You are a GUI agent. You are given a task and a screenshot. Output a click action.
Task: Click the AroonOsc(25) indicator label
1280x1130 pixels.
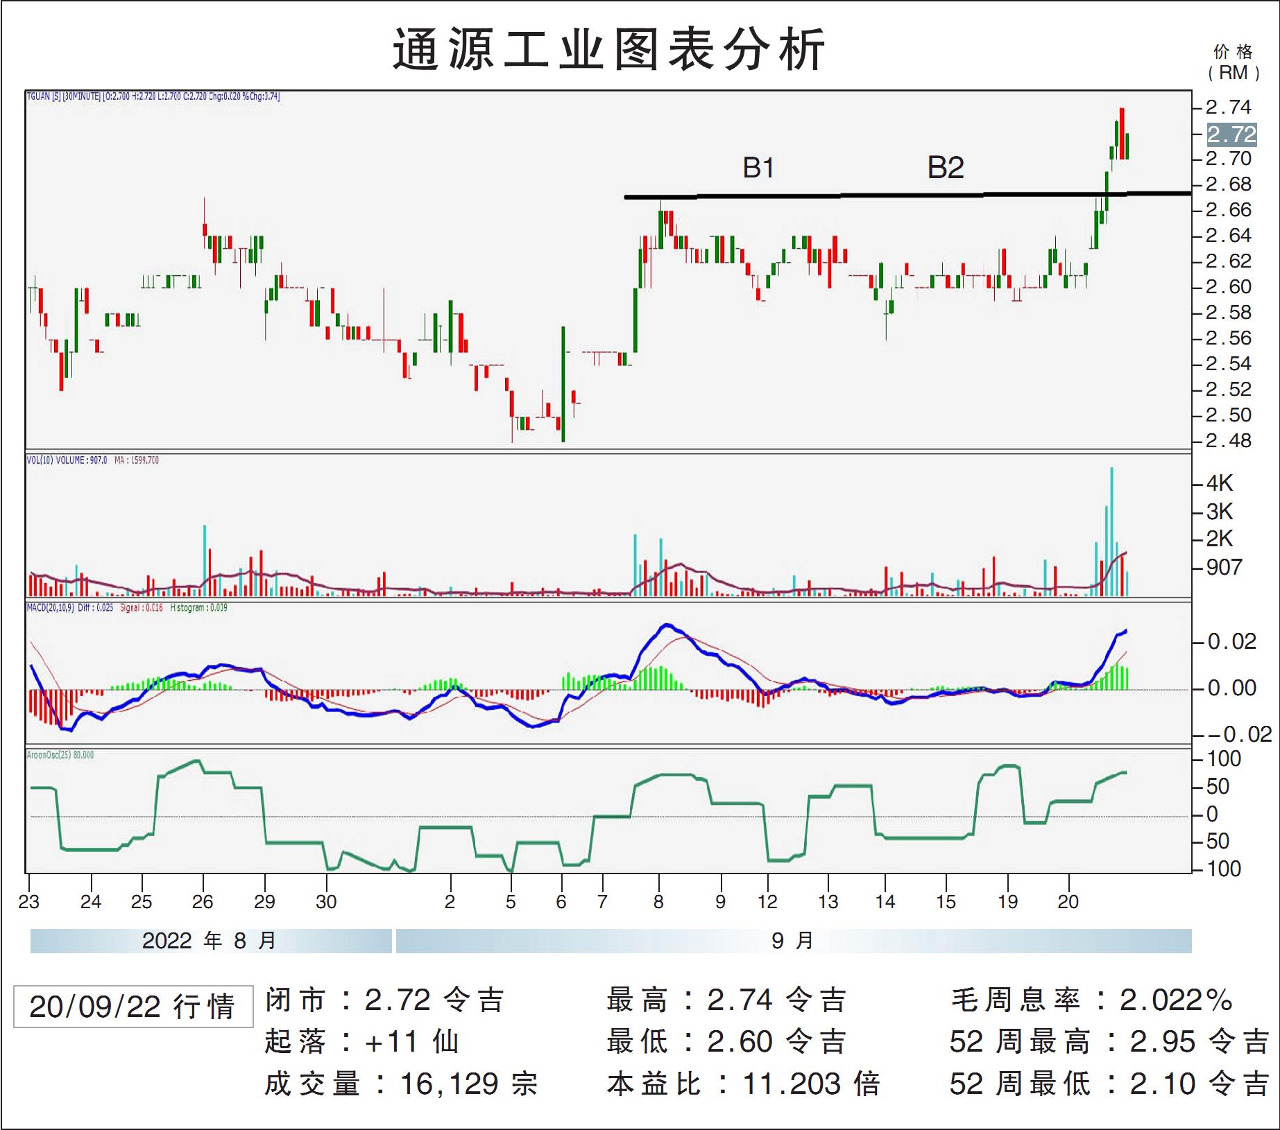(x=60, y=754)
